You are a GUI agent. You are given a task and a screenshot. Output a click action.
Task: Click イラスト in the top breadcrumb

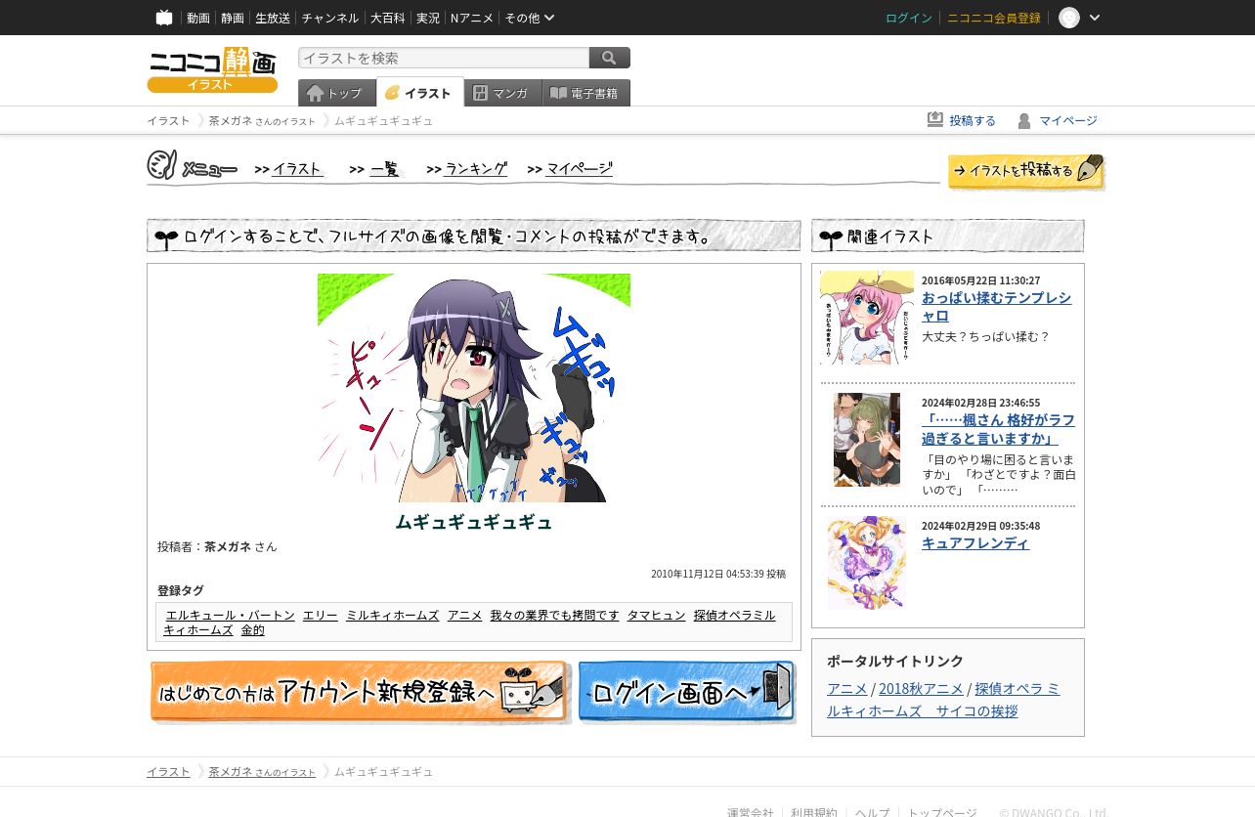168,120
